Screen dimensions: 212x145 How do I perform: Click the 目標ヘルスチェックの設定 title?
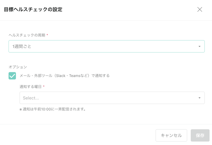33,10
